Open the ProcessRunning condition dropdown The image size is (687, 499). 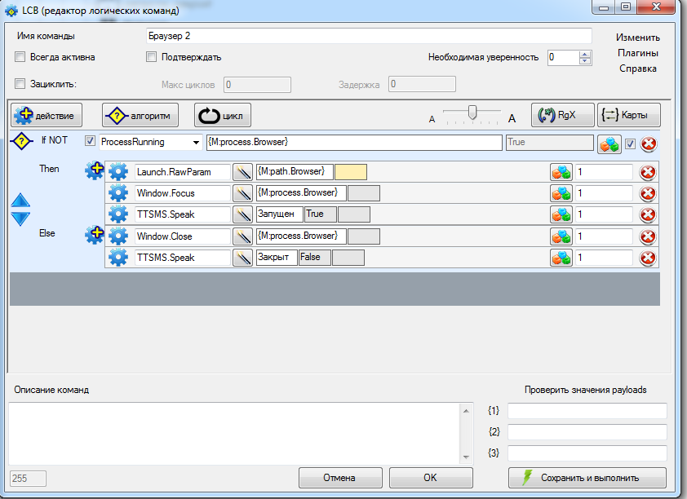196,142
